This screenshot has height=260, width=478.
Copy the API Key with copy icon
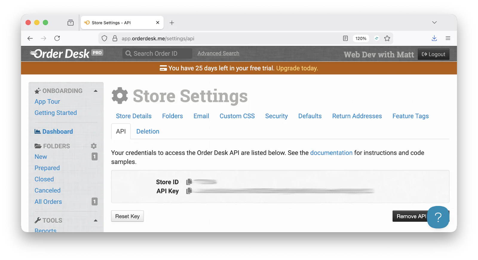point(189,191)
